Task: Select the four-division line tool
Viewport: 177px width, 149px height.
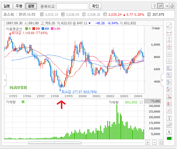Action: [169, 75]
